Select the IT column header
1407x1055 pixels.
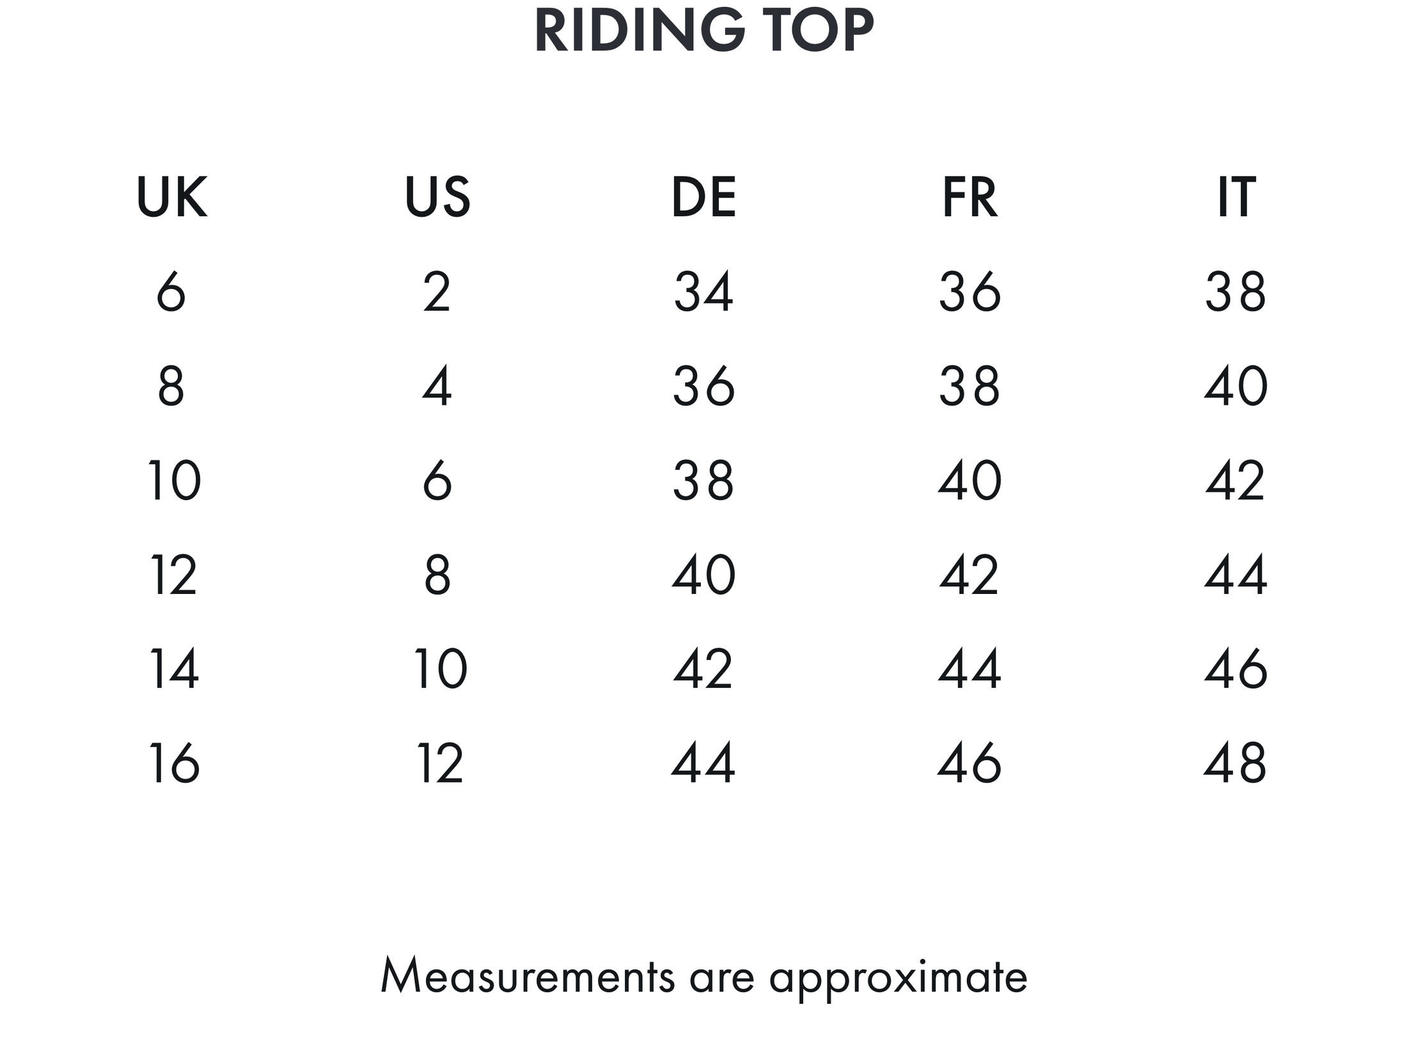(1236, 197)
